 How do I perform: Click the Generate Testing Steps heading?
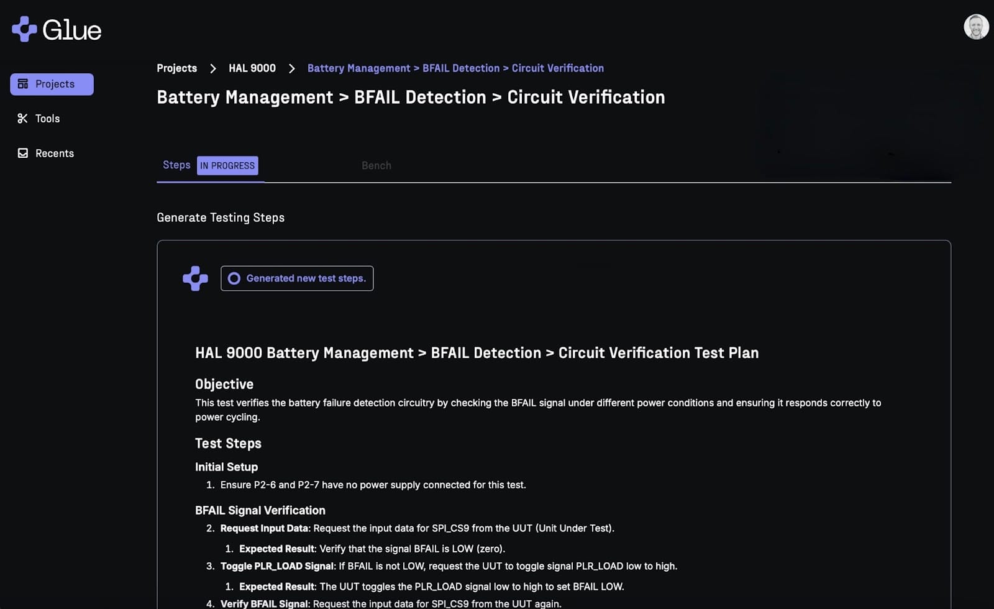pyautogui.click(x=221, y=217)
